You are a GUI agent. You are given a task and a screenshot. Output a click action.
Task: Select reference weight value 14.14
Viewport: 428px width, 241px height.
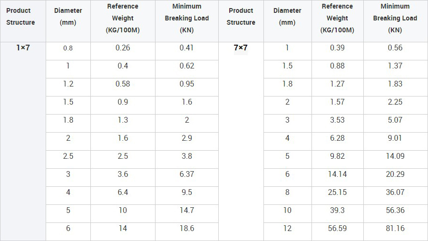[337, 174]
